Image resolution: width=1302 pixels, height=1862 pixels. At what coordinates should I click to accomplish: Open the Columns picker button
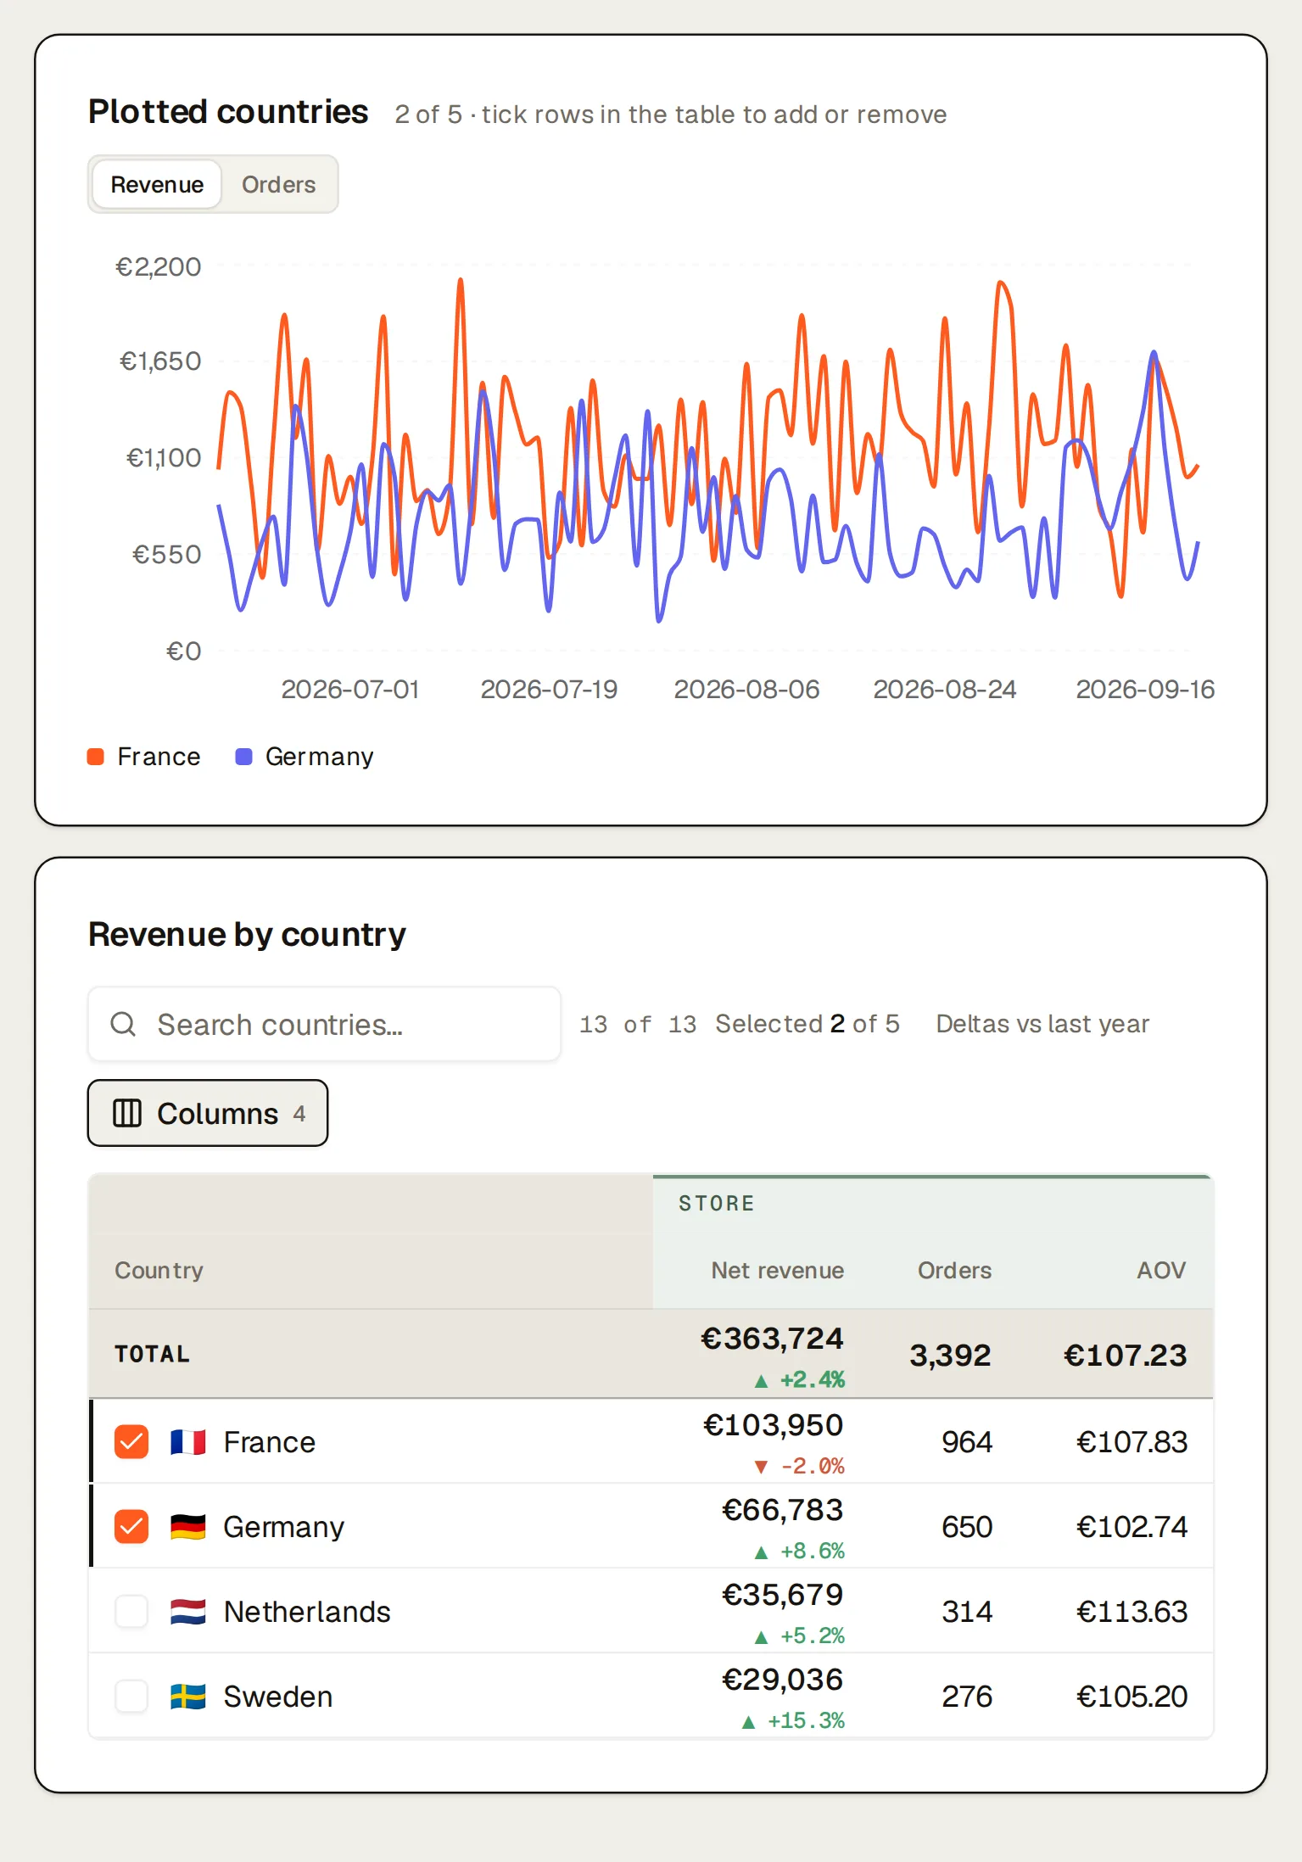208,1113
